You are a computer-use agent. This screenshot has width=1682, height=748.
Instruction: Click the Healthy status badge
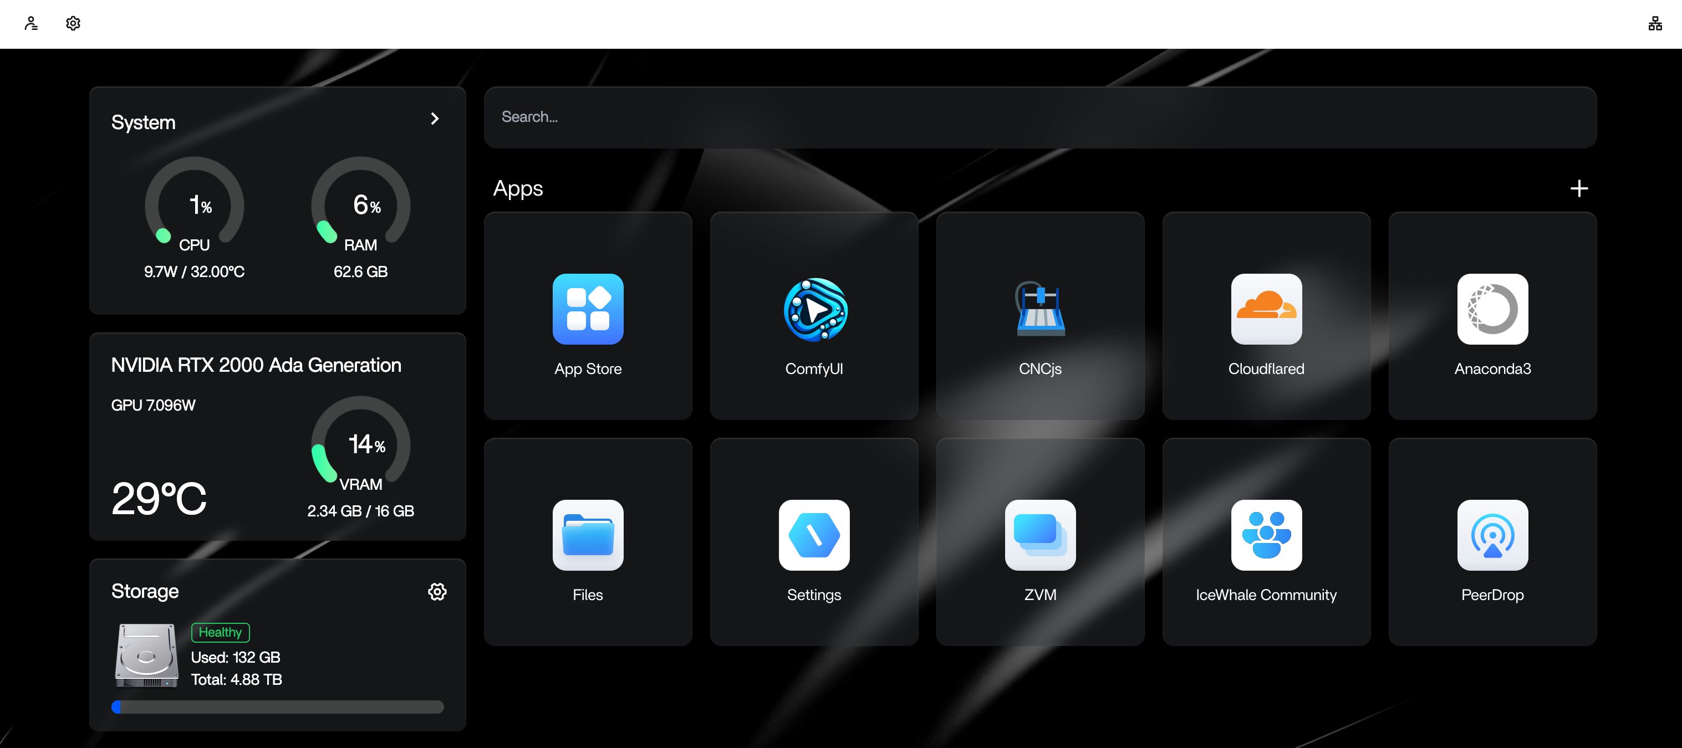point(220,632)
